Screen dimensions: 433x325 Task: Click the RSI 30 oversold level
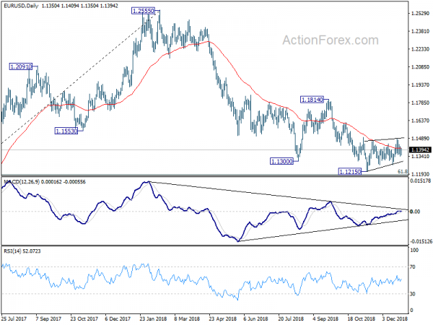[x=413, y=294]
